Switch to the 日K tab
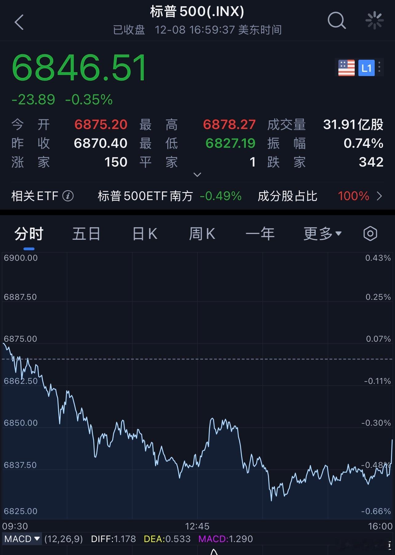The height and width of the screenshot is (555, 395). pos(145,234)
